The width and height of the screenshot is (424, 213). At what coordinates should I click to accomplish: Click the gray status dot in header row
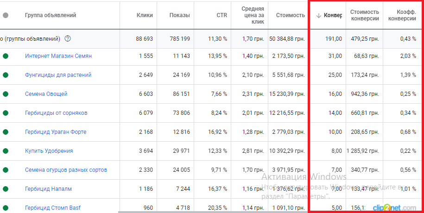pos(6,15)
